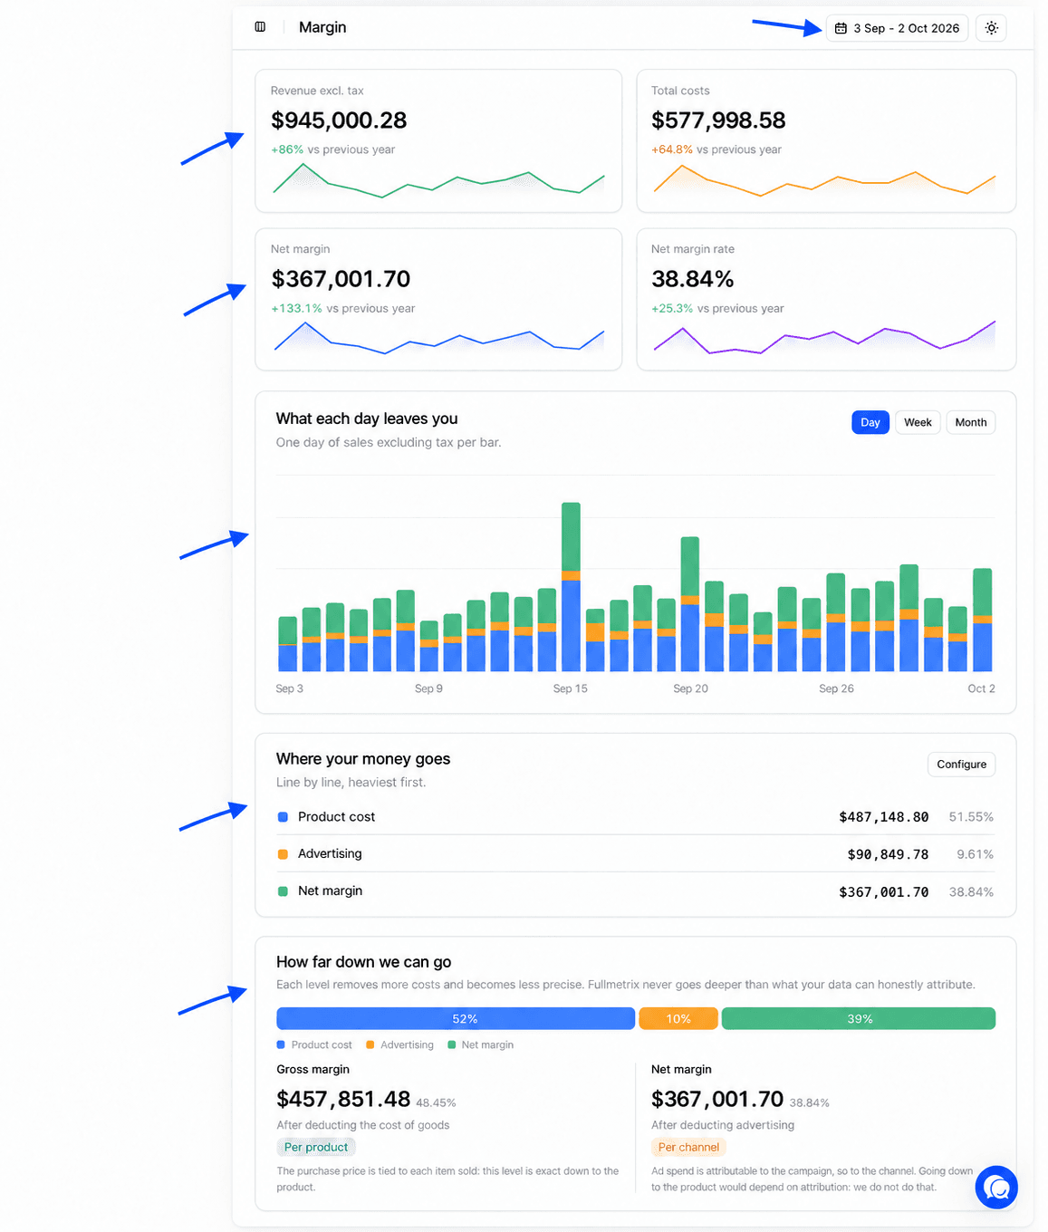Click the Sep 3 bar in chart
Screen dimensions: 1048x1232
[288, 644]
